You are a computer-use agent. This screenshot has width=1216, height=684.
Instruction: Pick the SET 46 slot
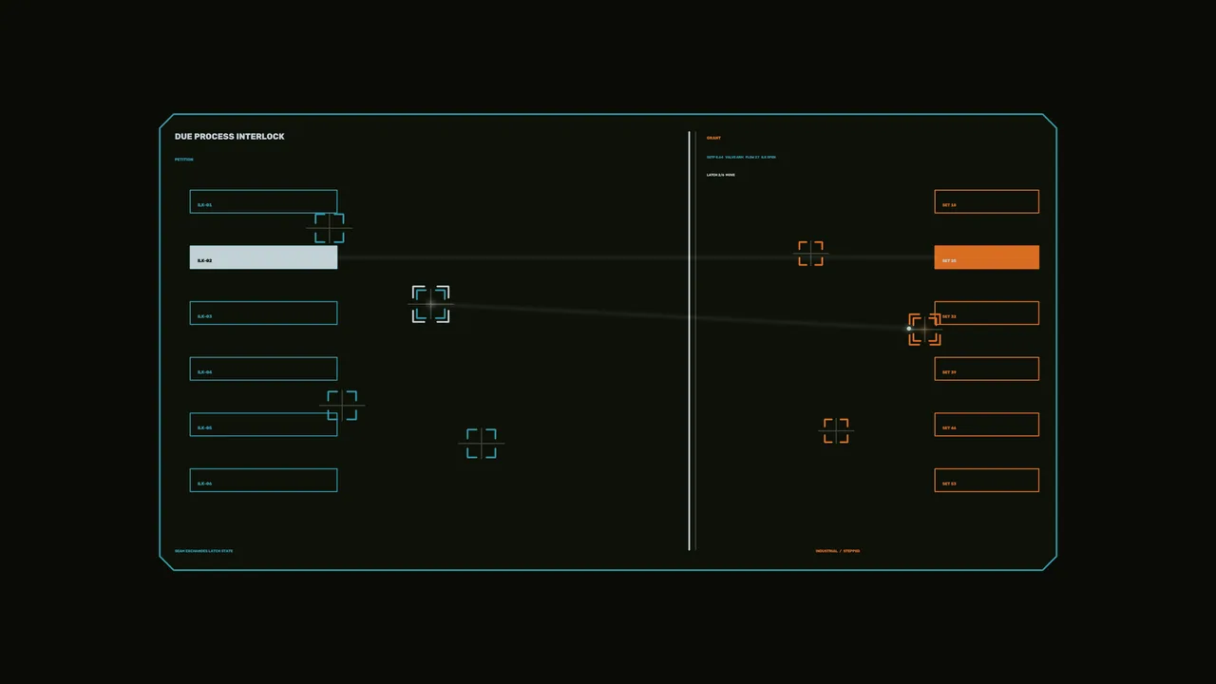click(x=986, y=425)
